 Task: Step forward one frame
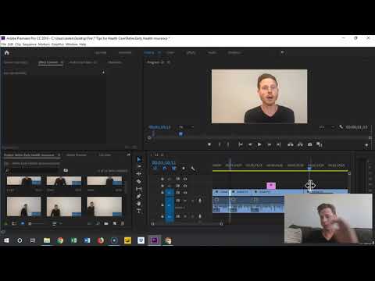270,144
